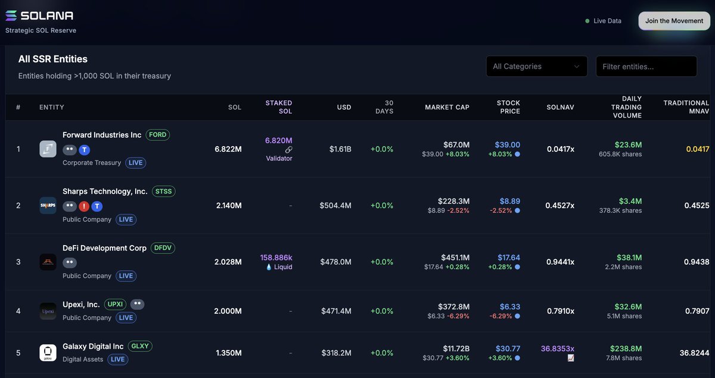Click the Upexi logo icon
Screen dimensions: 715x378
(x=48, y=311)
